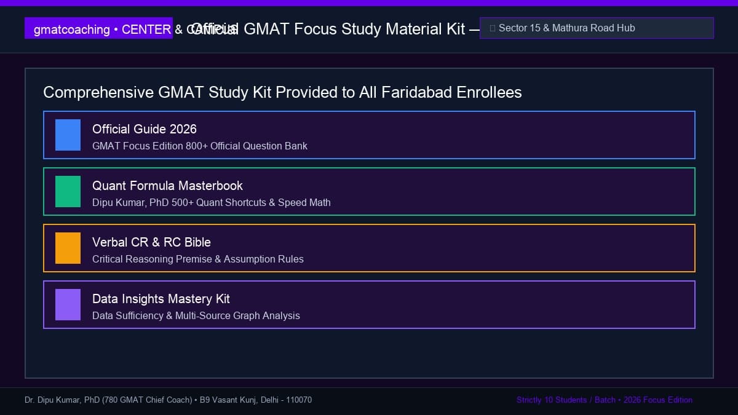Select the Data Insights Mastery Kit title
The height and width of the screenshot is (415, 738).
pos(161,299)
